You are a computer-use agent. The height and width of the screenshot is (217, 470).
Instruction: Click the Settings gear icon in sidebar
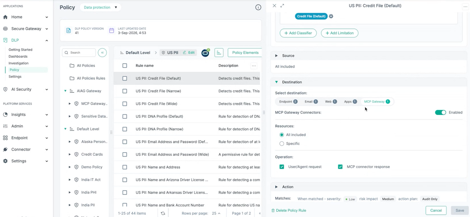click(5, 161)
